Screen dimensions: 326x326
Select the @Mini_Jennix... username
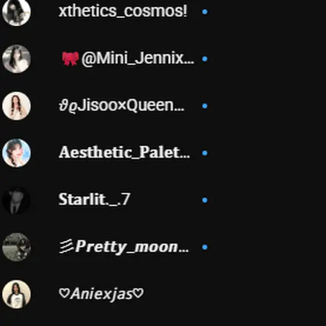[x=128, y=59]
